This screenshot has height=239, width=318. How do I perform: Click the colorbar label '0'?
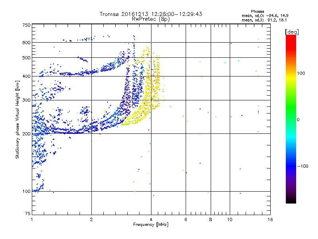pyautogui.click(x=298, y=119)
